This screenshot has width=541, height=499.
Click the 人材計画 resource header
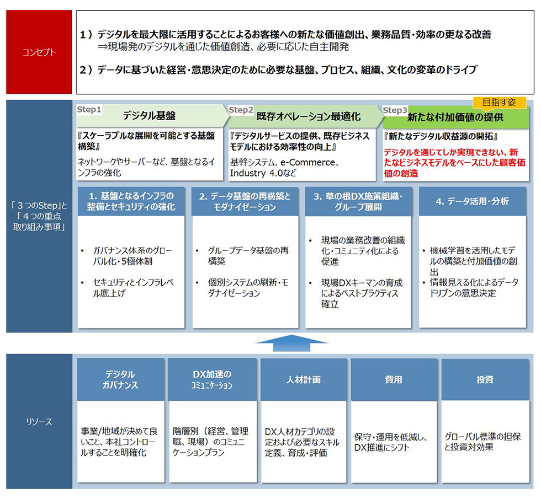coord(304,379)
